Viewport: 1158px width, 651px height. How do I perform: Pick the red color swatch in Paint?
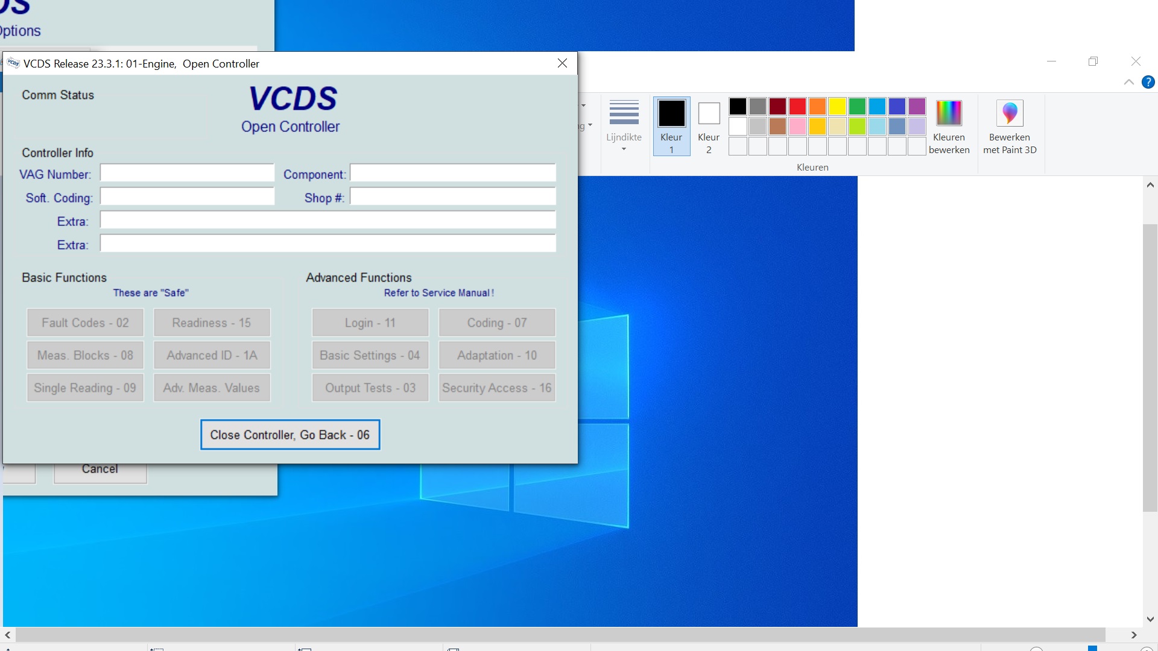pos(797,106)
